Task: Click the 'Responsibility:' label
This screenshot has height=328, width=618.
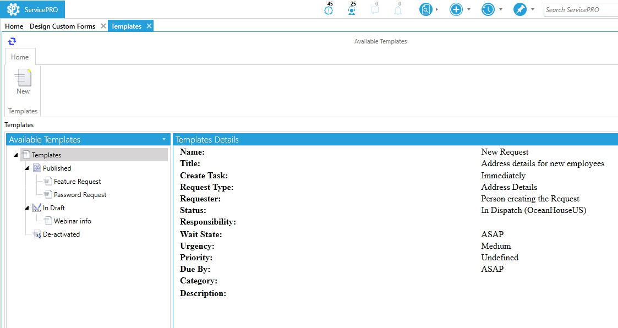Action: click(207, 222)
